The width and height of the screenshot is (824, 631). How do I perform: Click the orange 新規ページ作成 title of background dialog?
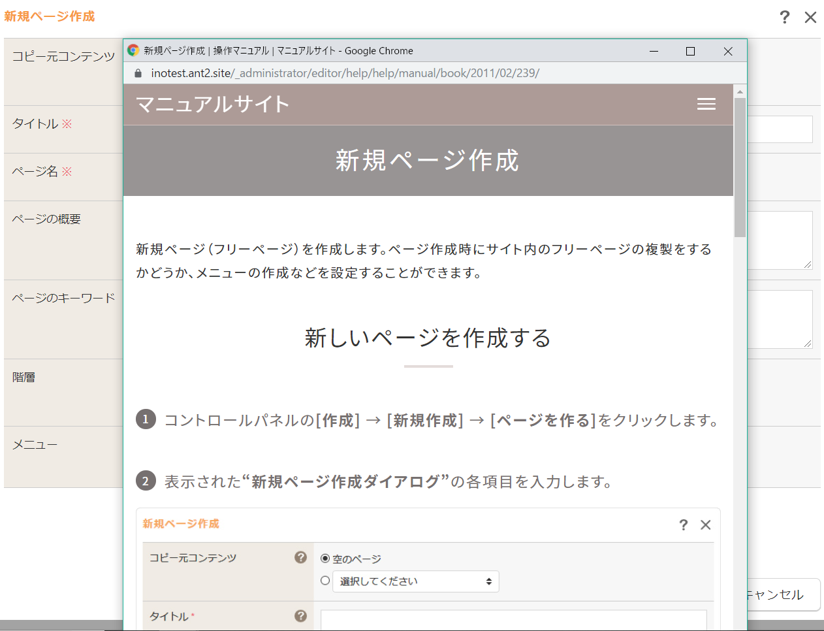50,16
